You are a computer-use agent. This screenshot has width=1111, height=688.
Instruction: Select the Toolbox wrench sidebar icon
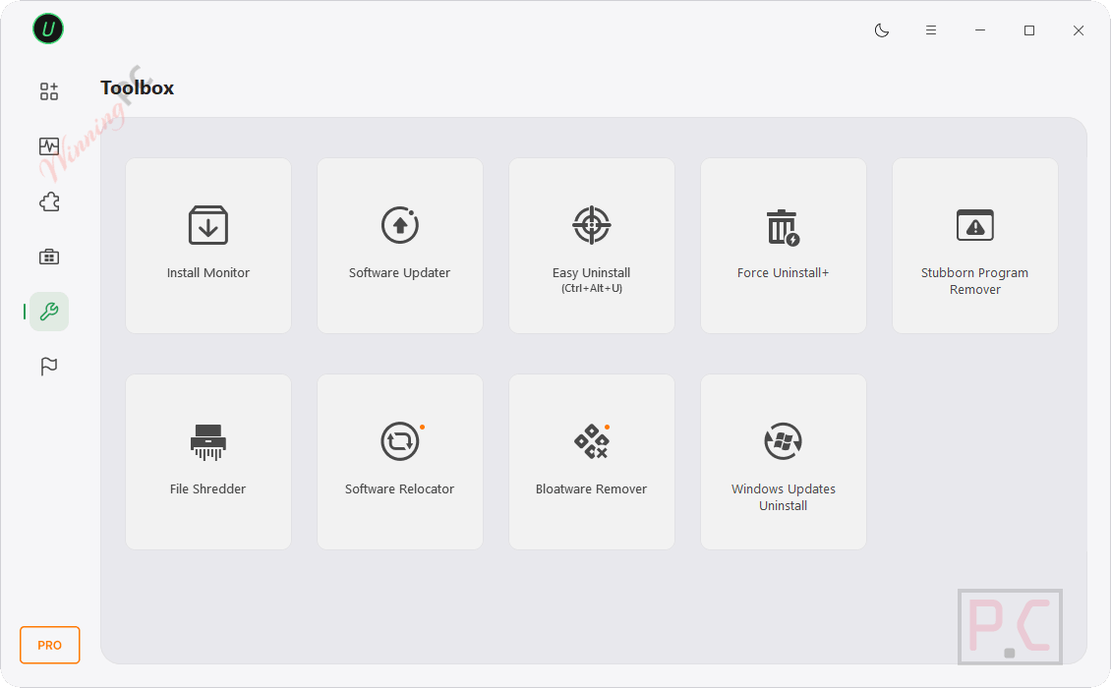tap(49, 312)
